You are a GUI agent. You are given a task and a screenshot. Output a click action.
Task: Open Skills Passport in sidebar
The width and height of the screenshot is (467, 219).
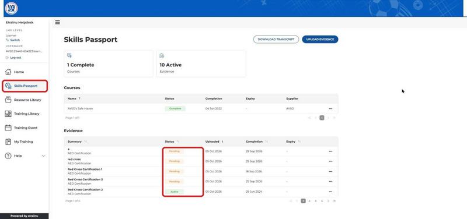point(25,86)
